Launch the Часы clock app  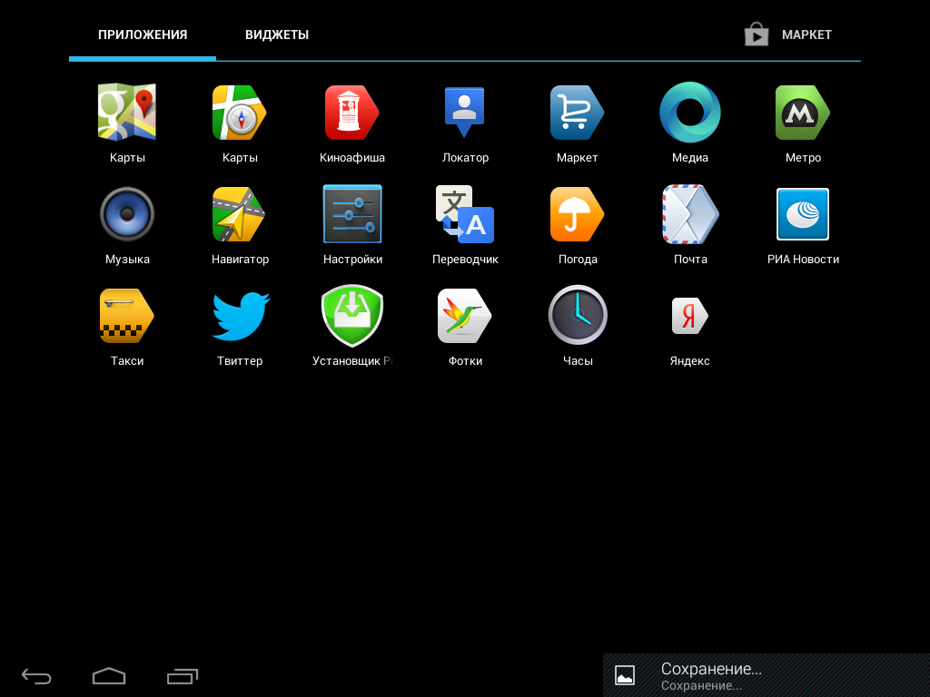tap(577, 315)
